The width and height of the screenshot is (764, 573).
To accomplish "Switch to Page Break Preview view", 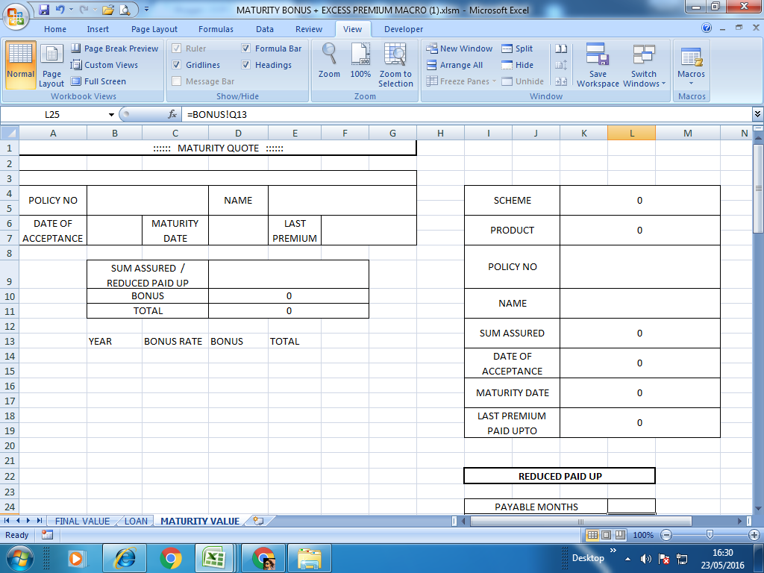I will point(115,48).
